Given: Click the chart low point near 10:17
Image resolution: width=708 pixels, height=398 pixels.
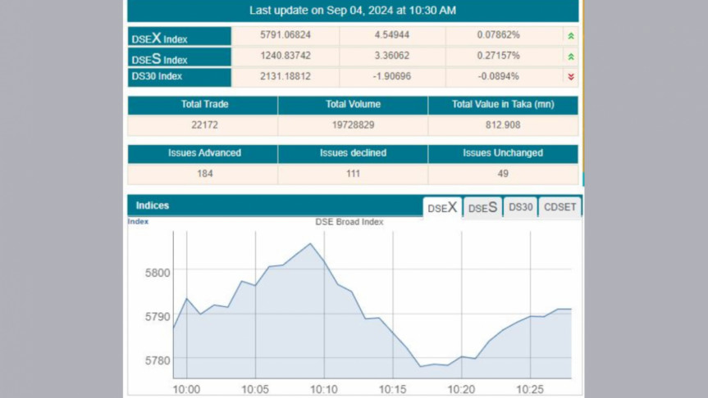Looking at the screenshot, I should (420, 366).
